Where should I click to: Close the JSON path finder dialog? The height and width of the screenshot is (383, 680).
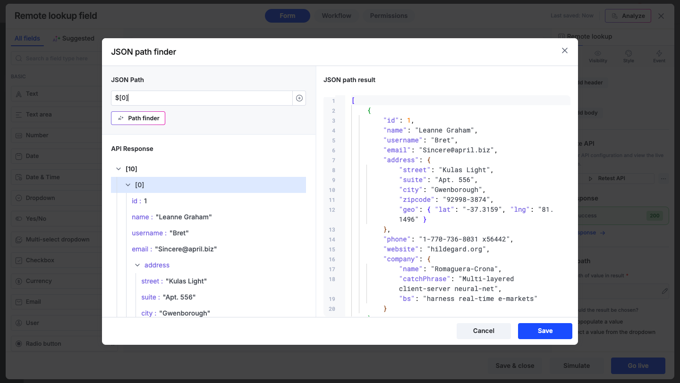coord(564,50)
